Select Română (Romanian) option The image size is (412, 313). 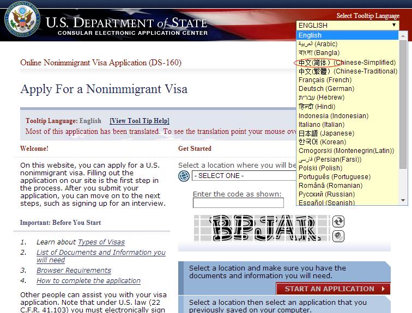347,185
